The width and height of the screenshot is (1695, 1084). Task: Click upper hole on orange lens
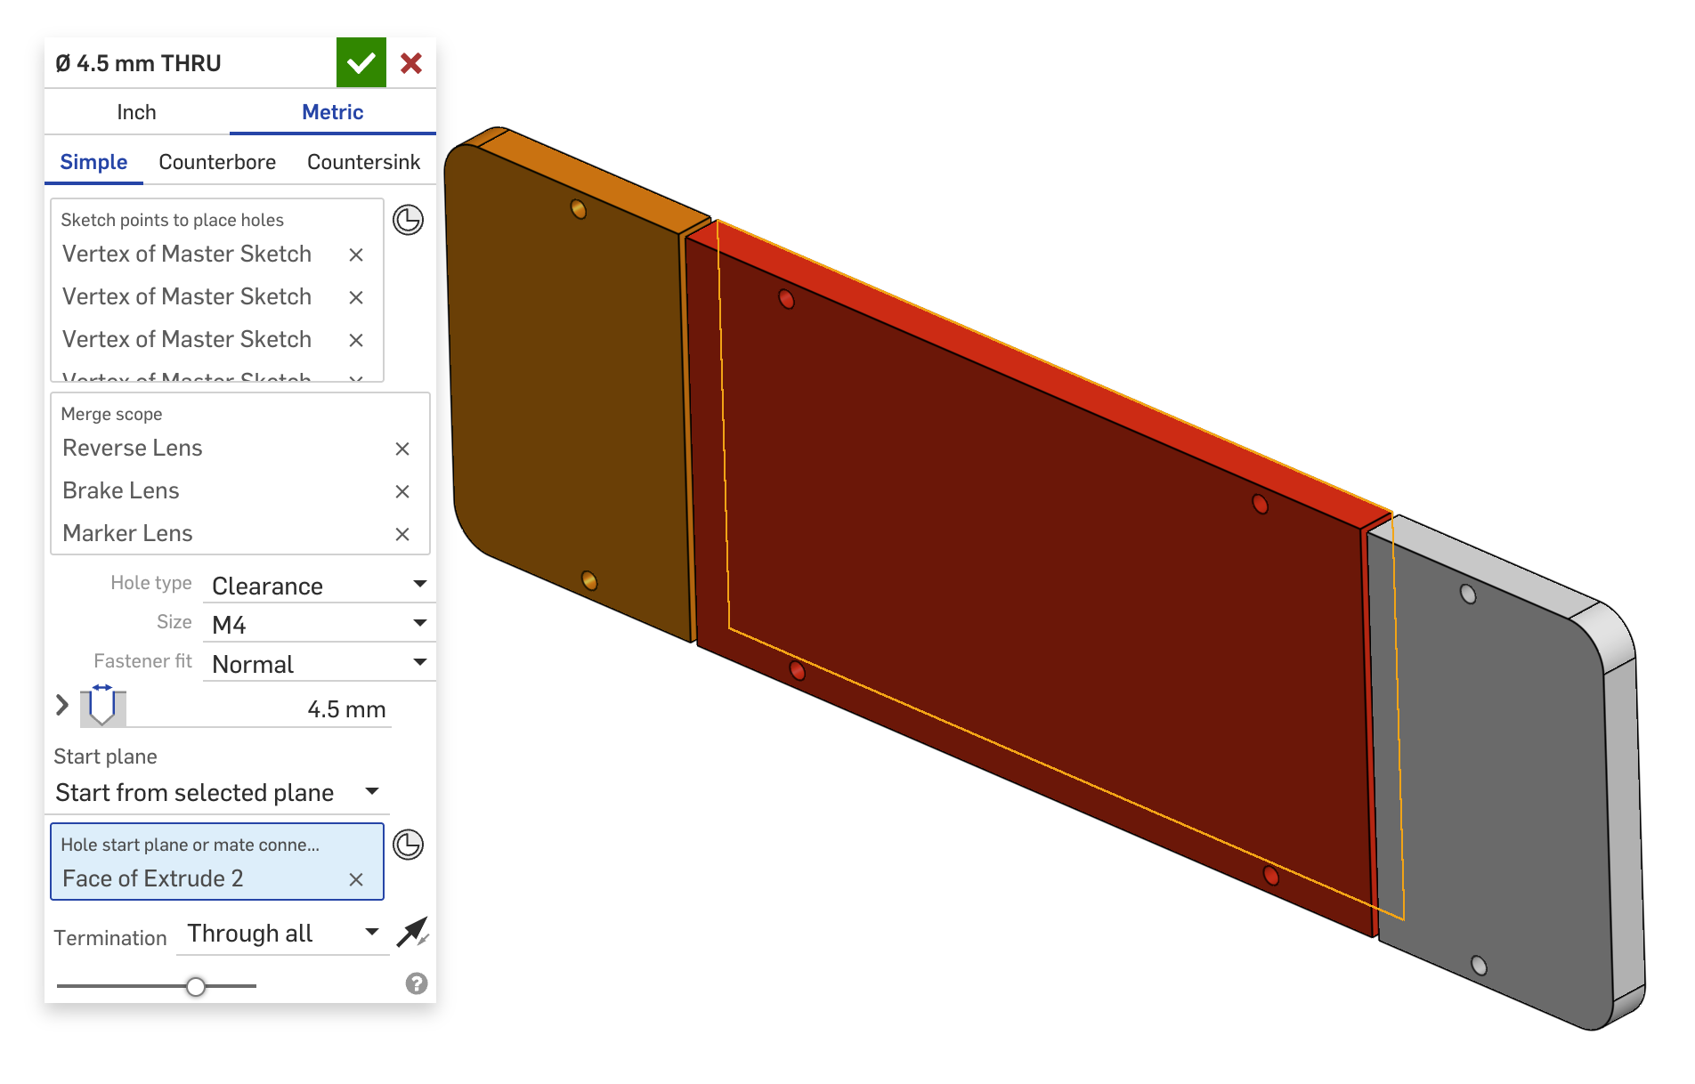click(x=579, y=209)
